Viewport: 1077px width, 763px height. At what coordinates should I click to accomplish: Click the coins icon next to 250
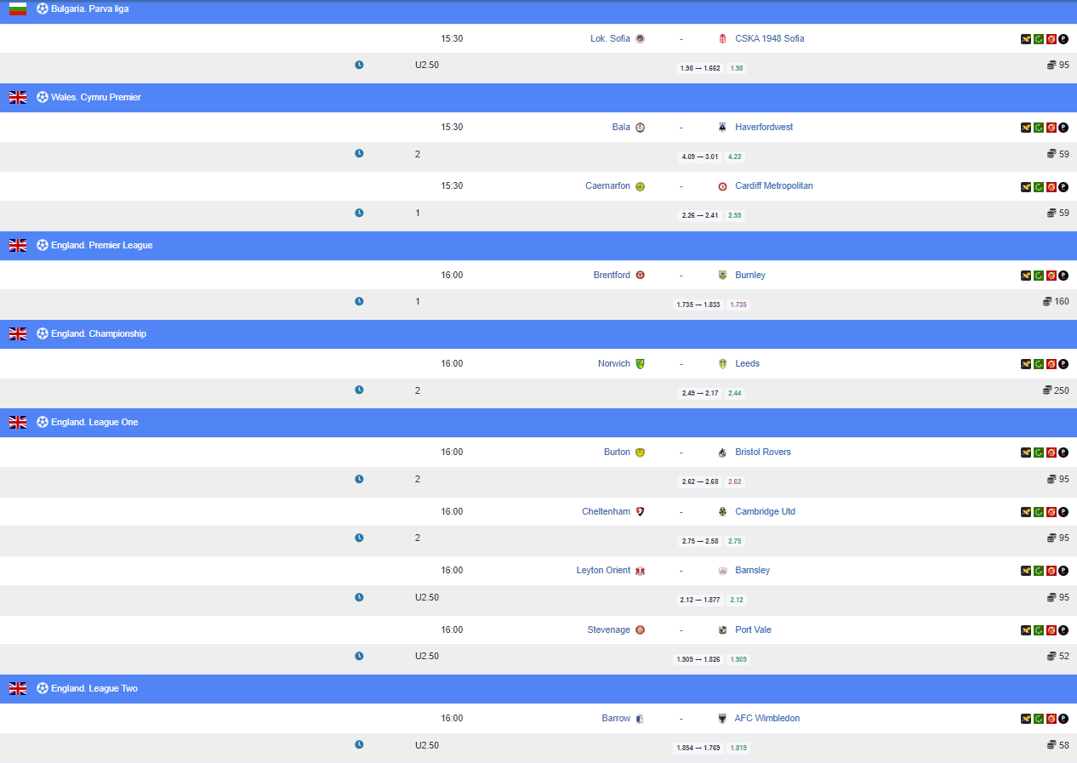(1047, 390)
